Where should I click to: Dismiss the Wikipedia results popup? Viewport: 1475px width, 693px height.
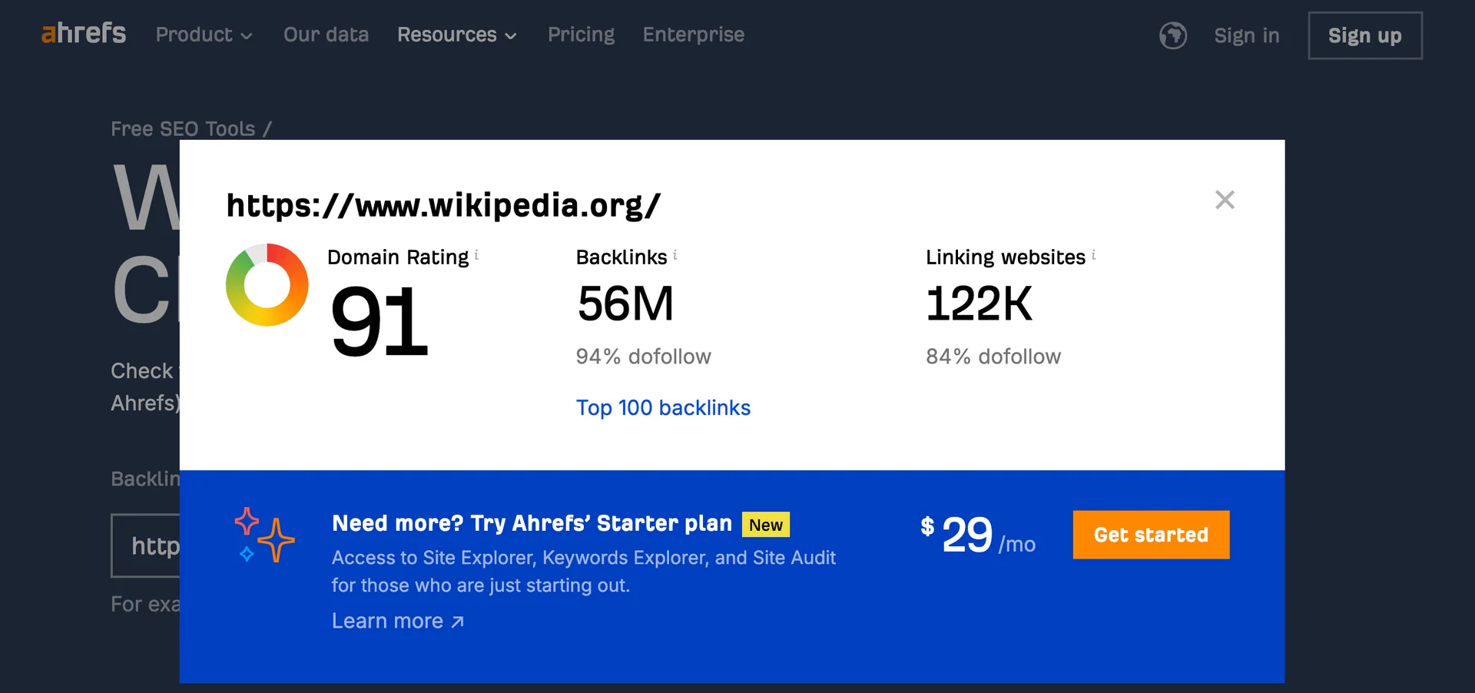coord(1225,199)
